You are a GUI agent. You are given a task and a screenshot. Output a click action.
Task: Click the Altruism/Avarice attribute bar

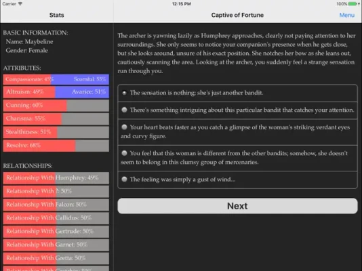(56, 92)
